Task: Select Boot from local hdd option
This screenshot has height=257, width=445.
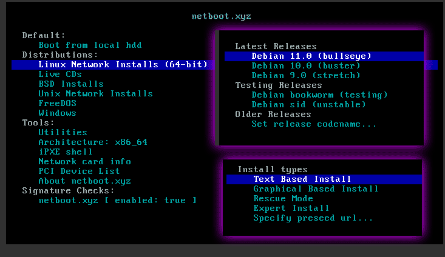Action: pos(90,45)
